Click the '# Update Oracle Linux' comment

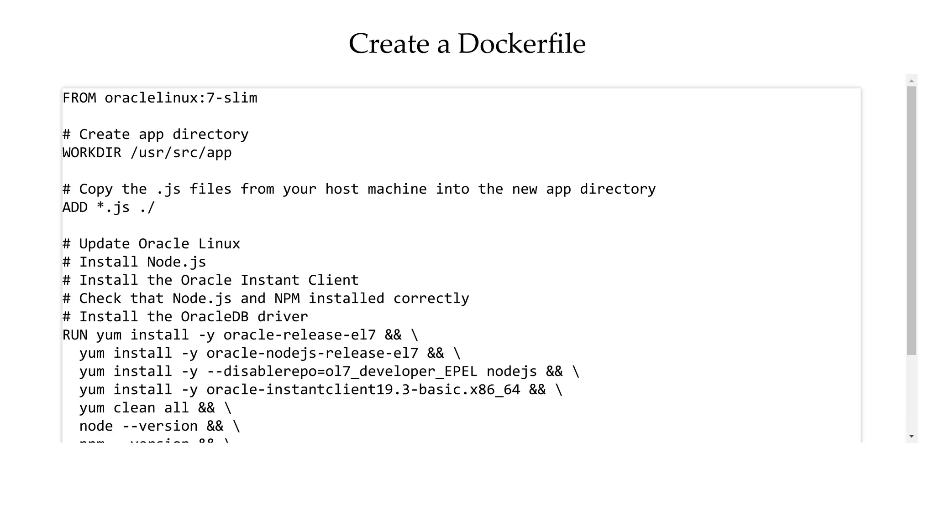(151, 244)
